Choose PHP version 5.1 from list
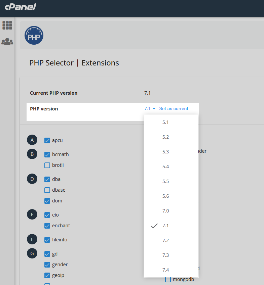 (171, 122)
